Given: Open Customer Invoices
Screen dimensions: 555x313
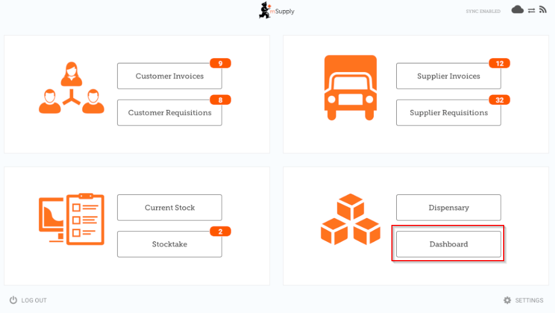Looking at the screenshot, I should coord(169,76).
